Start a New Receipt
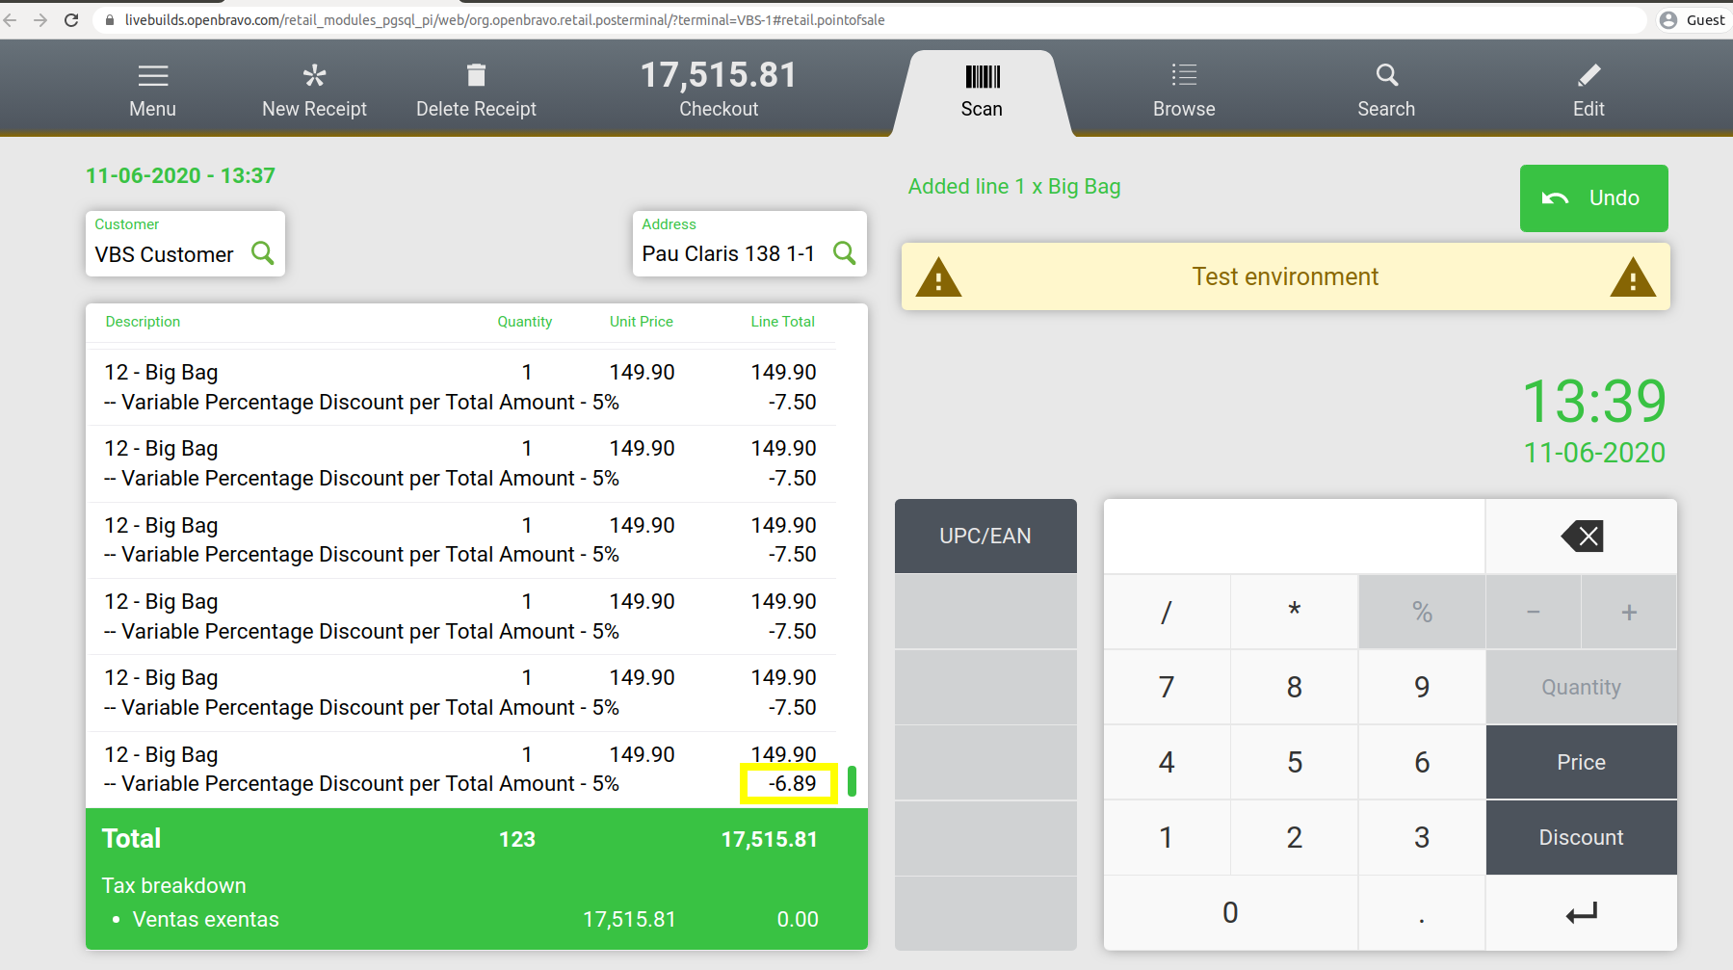 [x=314, y=91]
